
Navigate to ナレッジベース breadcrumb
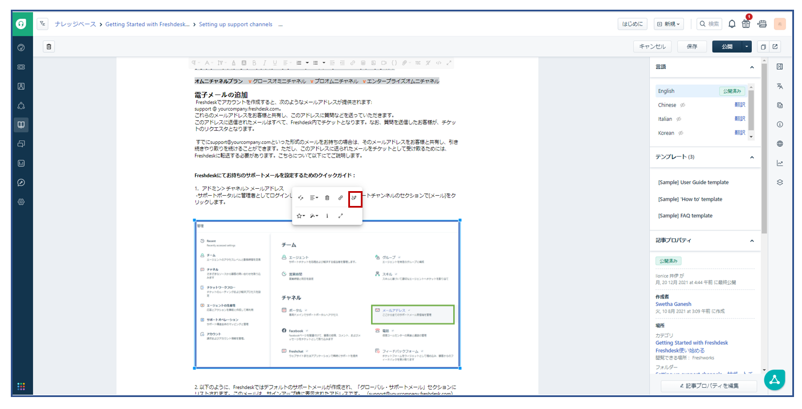[75, 24]
